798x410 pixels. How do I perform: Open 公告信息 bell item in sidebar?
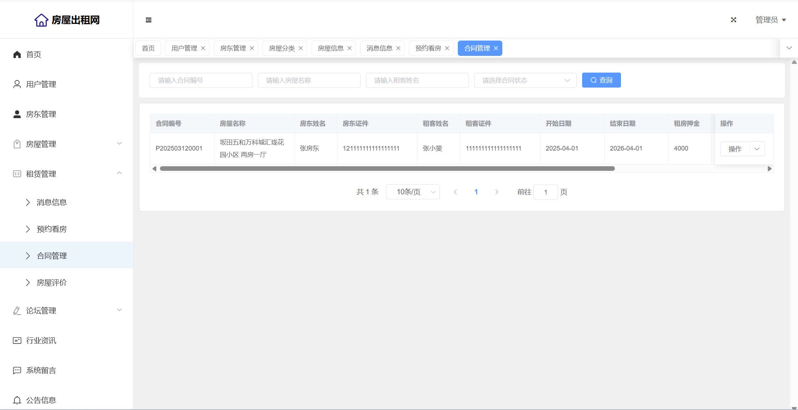(x=41, y=400)
